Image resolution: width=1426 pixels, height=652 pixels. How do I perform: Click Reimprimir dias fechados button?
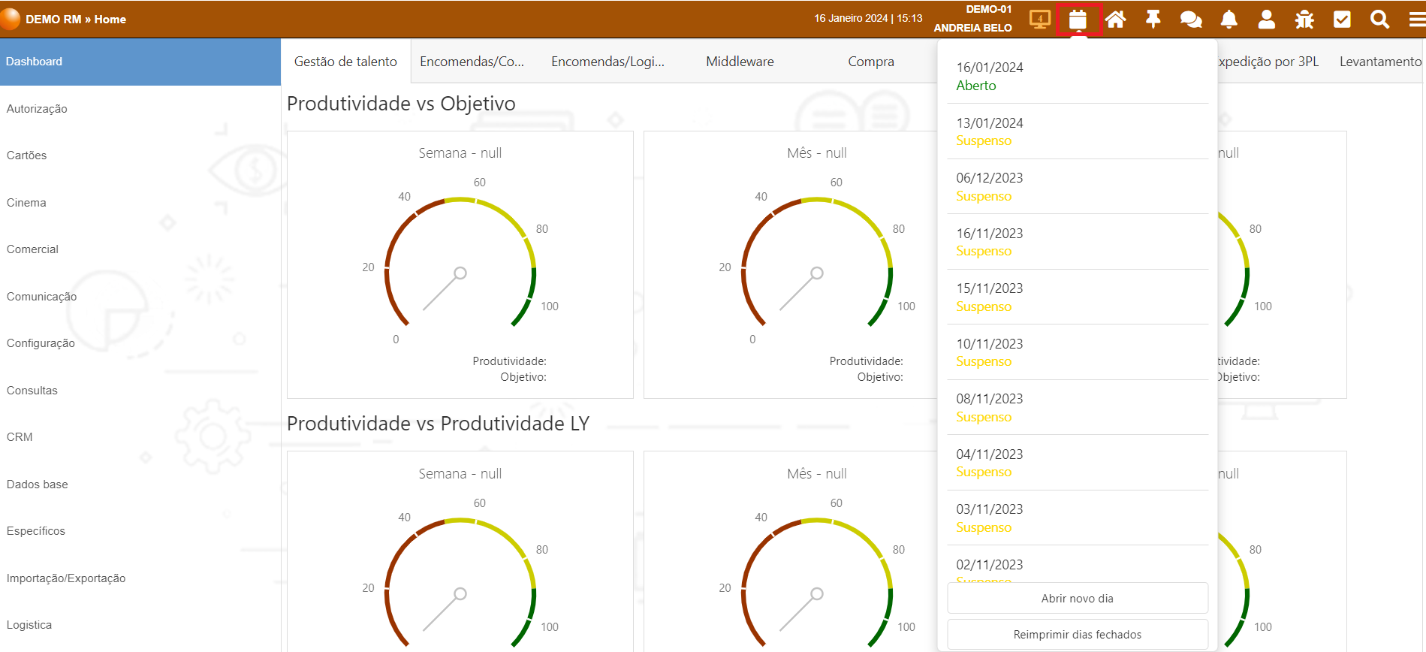coord(1078,635)
